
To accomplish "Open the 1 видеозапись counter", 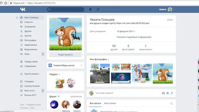I will [146, 47].
